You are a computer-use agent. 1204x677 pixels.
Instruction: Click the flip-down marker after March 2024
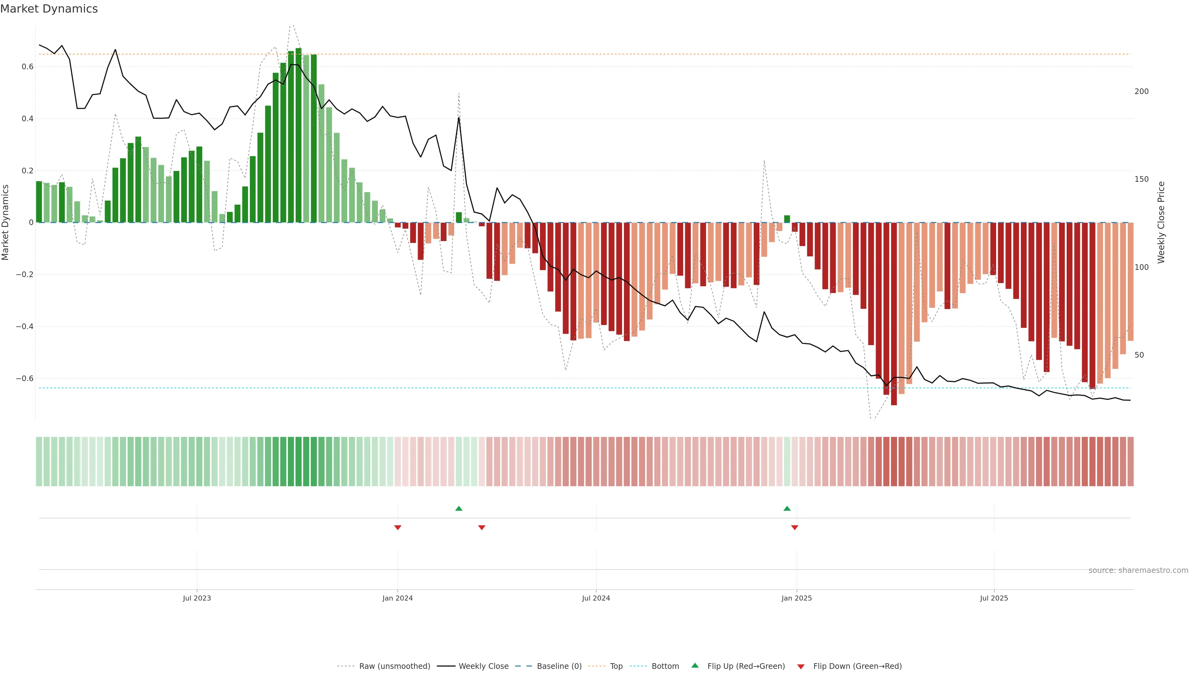point(482,527)
